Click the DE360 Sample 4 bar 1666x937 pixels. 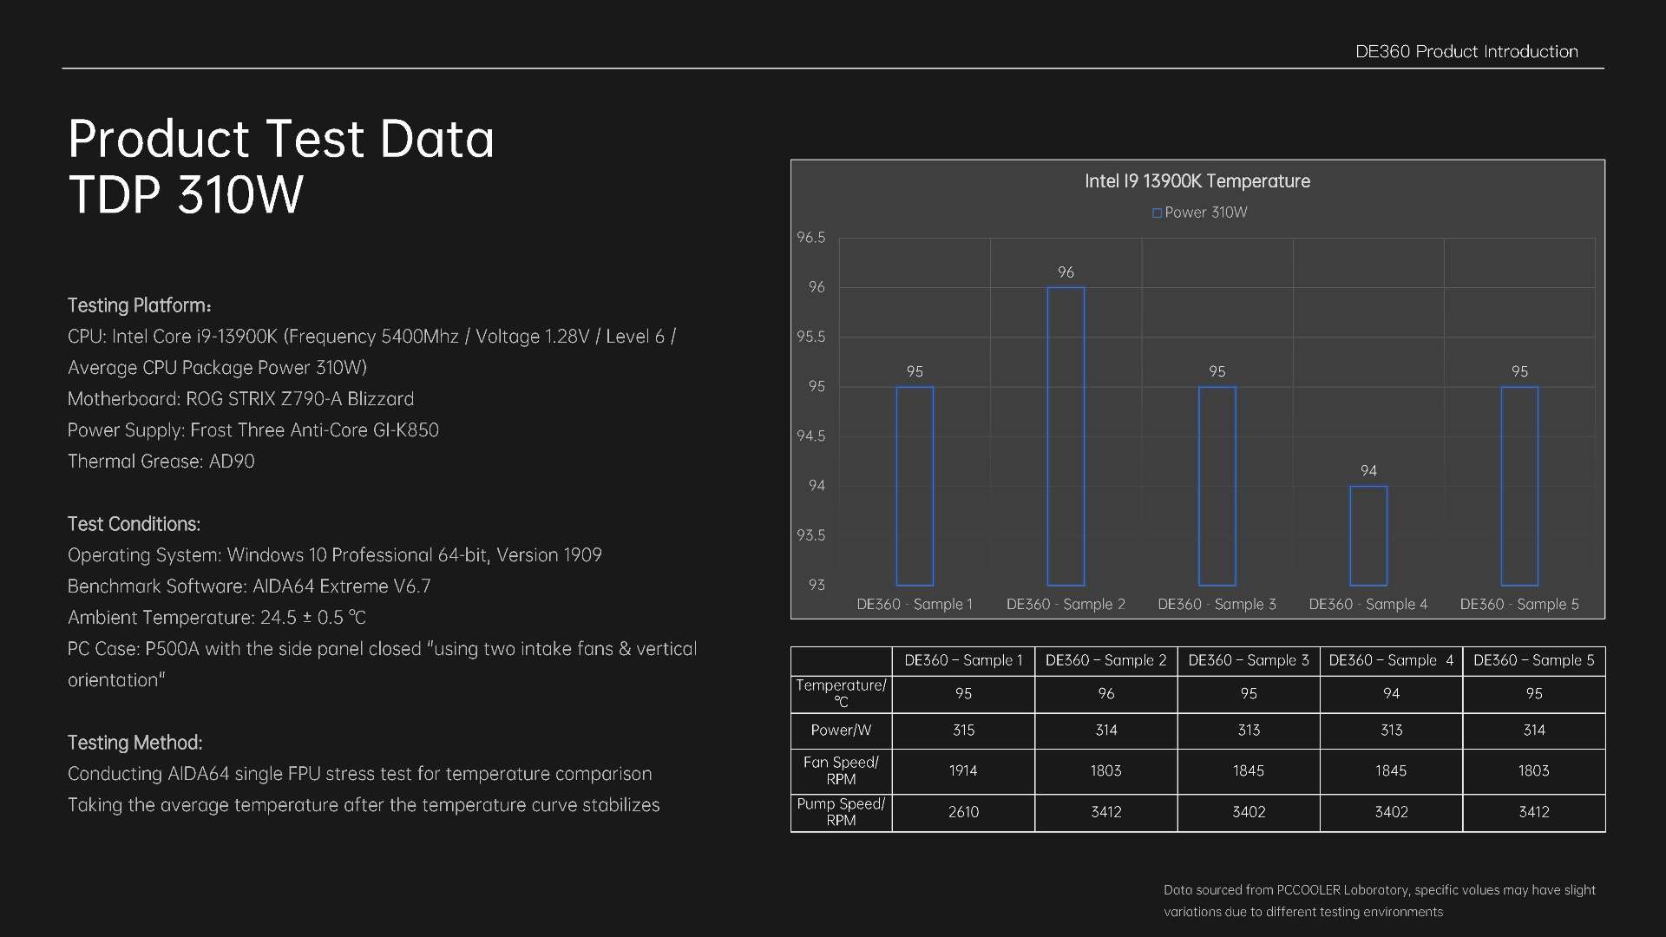coord(1368,535)
